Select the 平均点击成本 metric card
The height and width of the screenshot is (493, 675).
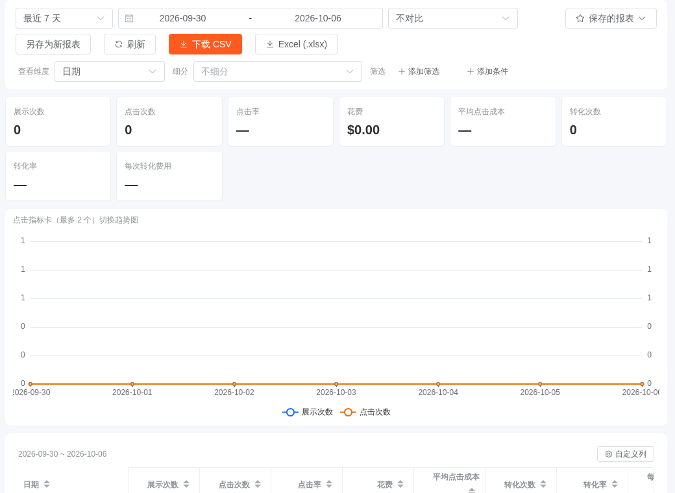503,122
